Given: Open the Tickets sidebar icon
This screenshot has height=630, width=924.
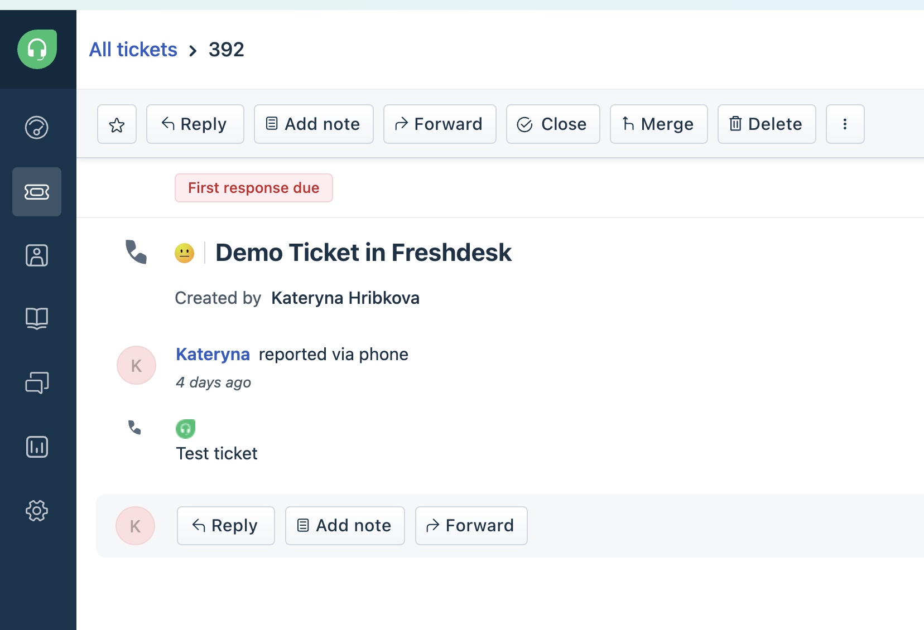Looking at the screenshot, I should (x=37, y=192).
